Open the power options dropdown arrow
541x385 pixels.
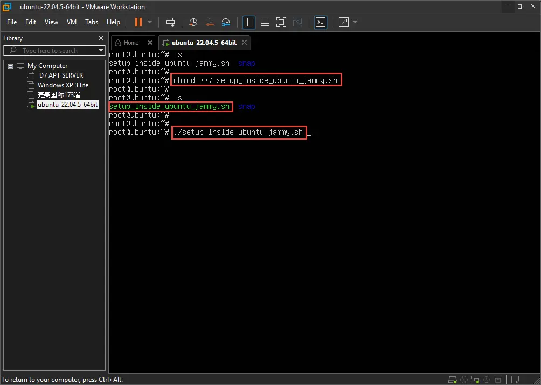(x=150, y=22)
